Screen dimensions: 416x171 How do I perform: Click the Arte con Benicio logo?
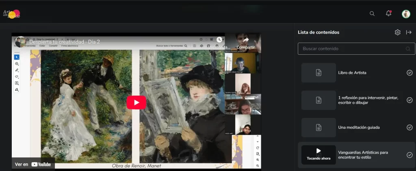tap(12, 14)
